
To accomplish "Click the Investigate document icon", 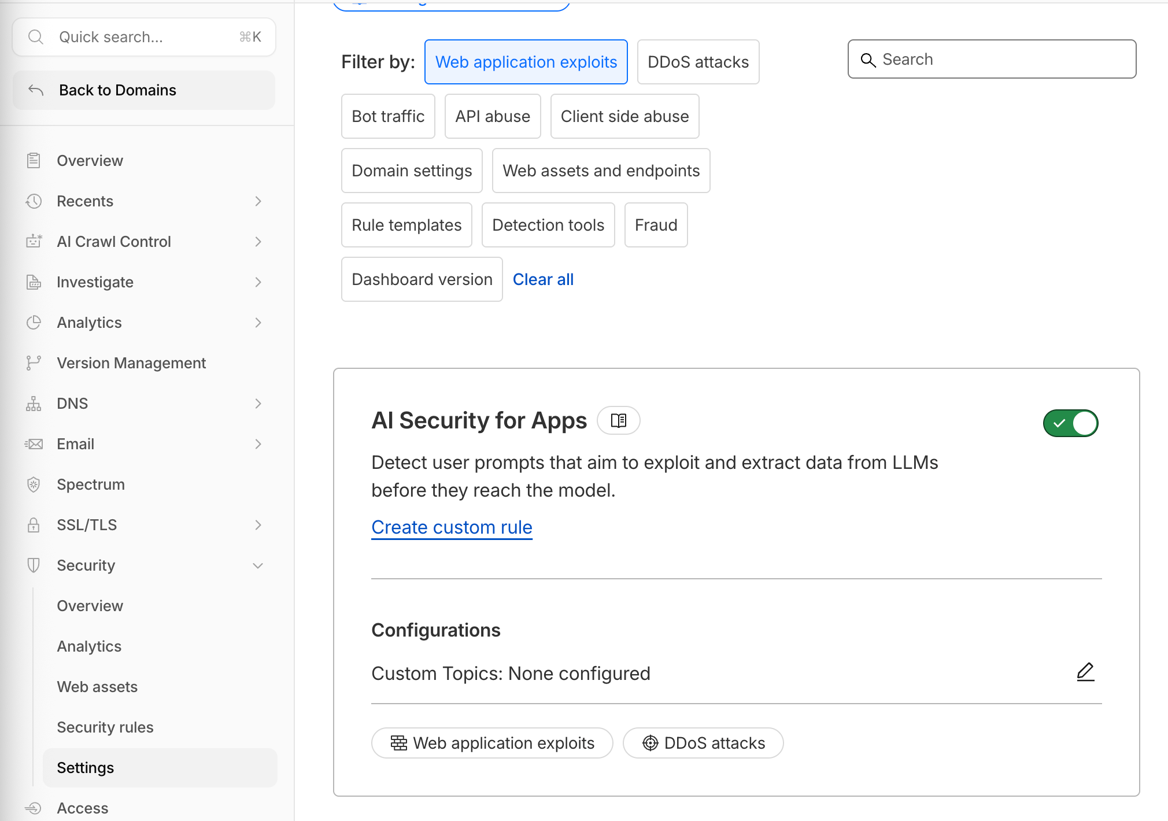I will click(x=34, y=282).
